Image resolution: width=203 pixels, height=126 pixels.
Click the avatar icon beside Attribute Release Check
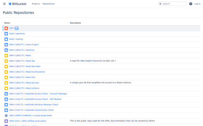pos(6,104)
